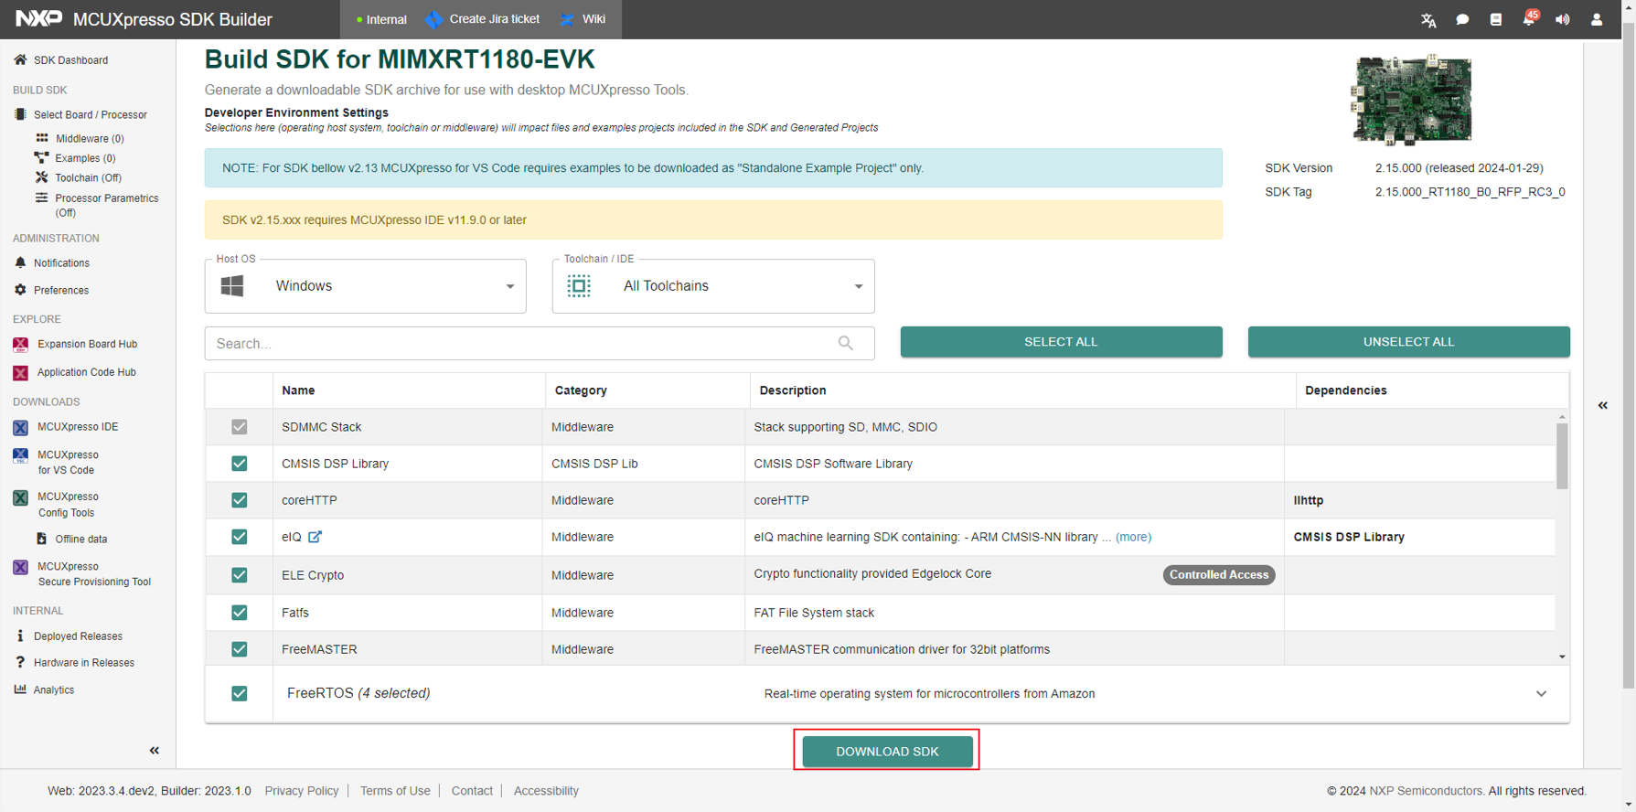The width and height of the screenshot is (1636, 812).
Task: Open the Wiki tab in header
Action: coord(583,19)
